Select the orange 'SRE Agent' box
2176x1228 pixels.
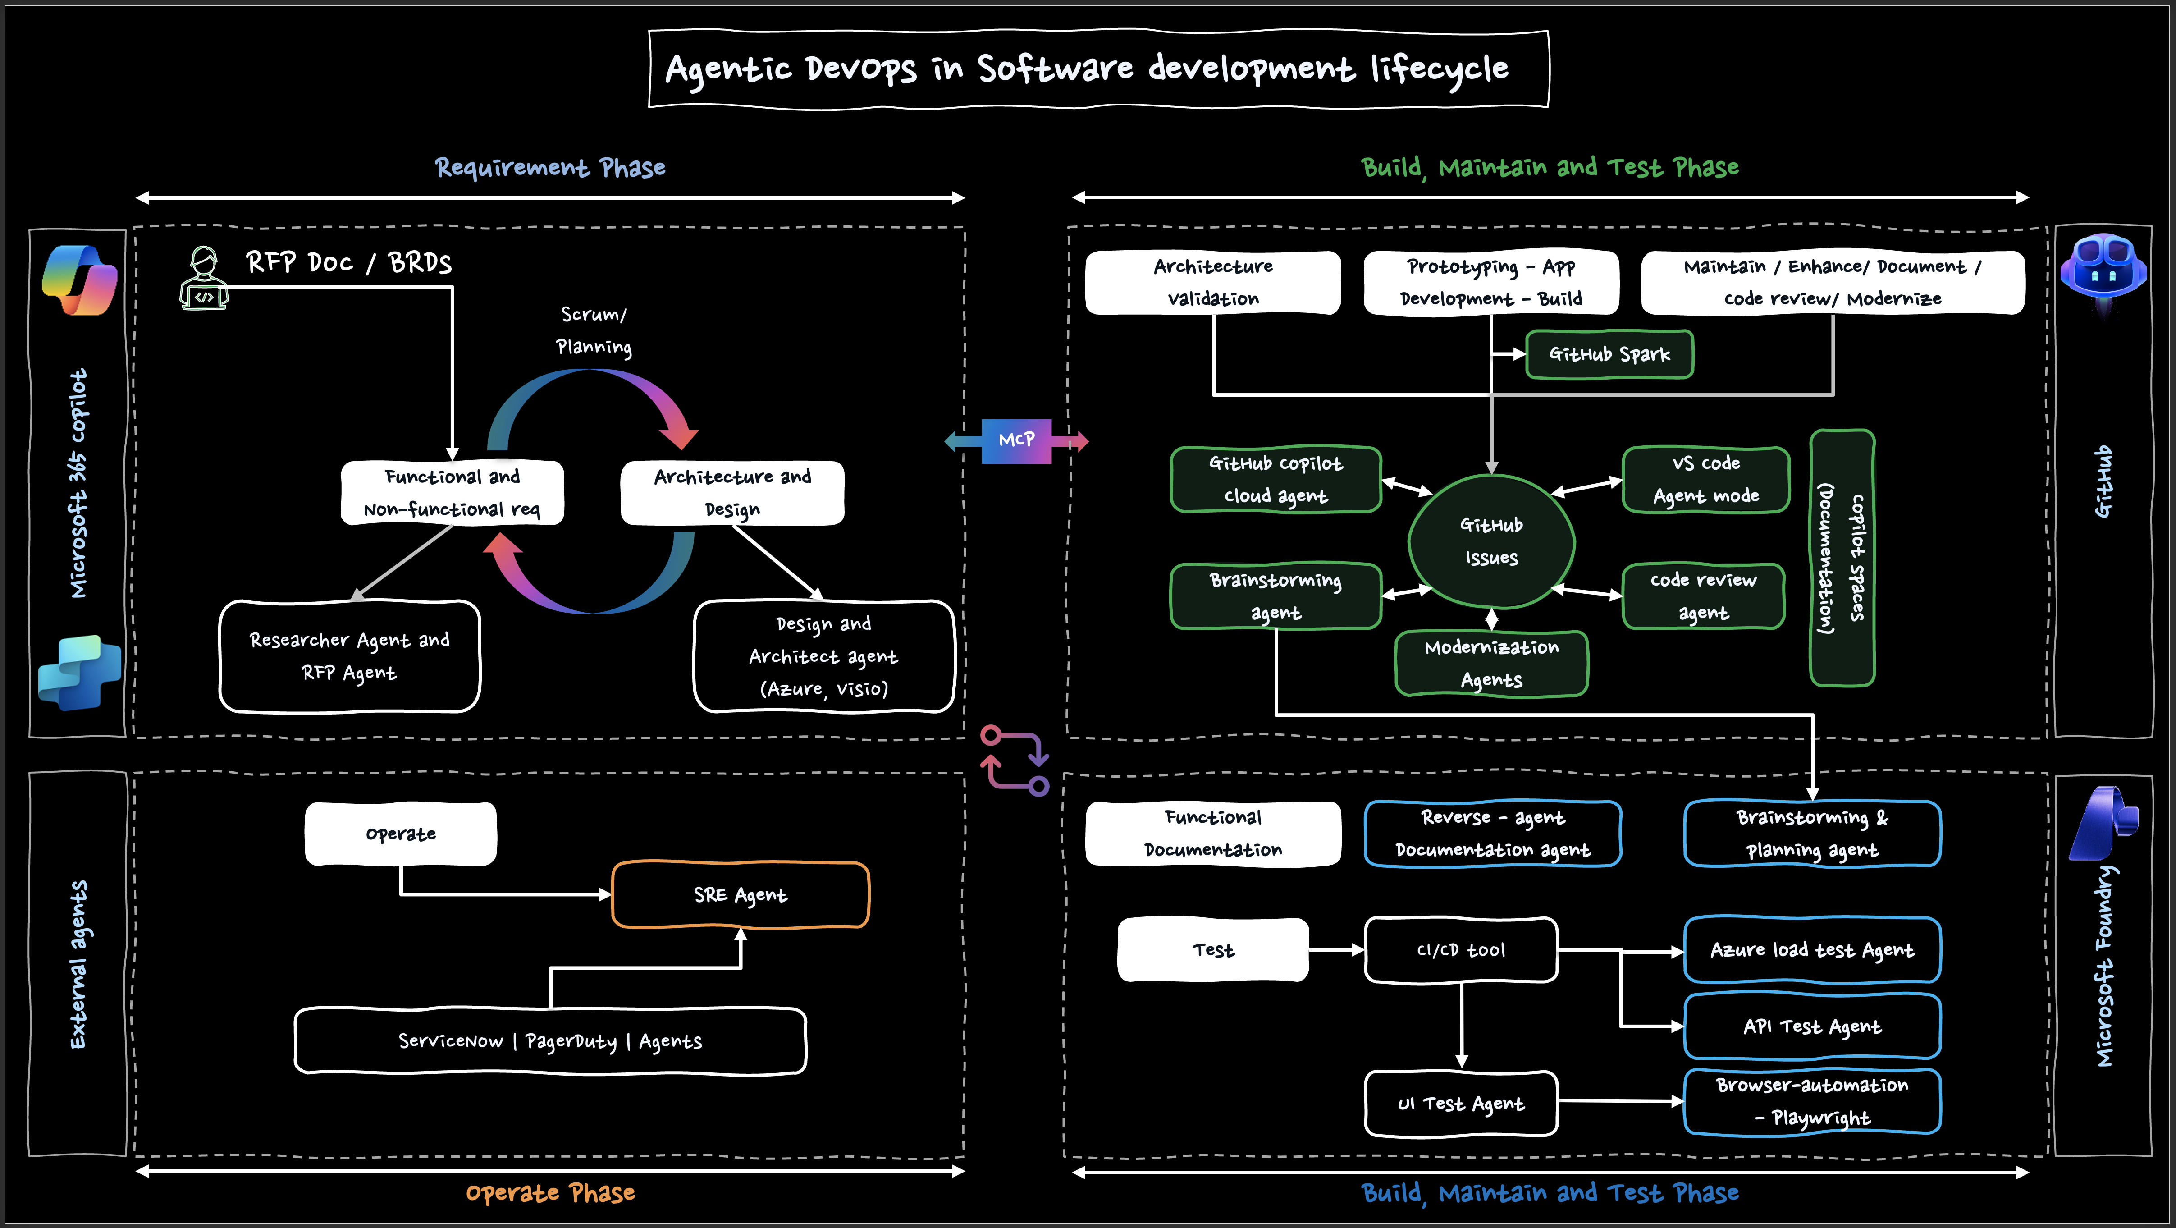point(740,895)
